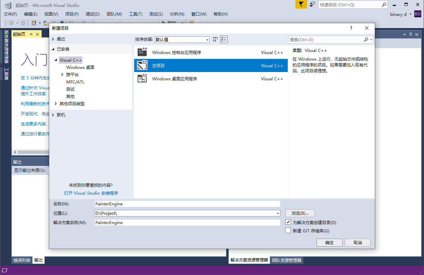Select Windows console application template icon
Viewport: 424px width, 275px height.
142,52
